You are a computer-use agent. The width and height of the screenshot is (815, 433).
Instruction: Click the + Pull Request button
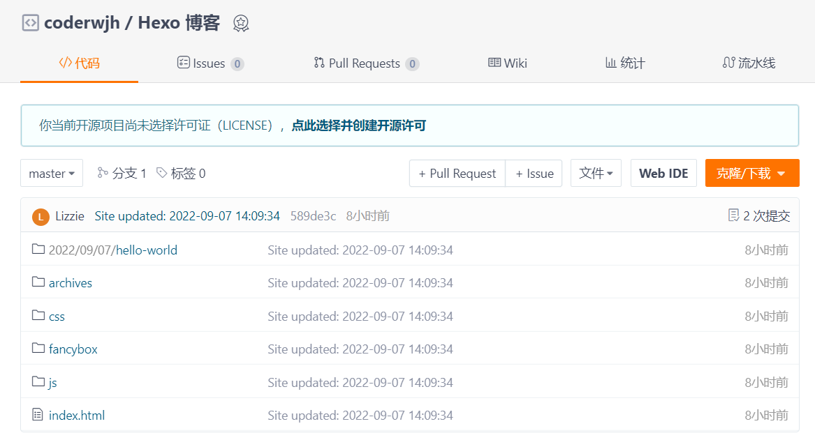click(457, 174)
